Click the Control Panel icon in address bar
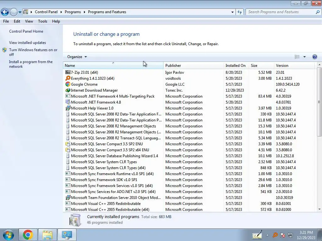The width and height of the screenshot is (322, 241). 25,12
